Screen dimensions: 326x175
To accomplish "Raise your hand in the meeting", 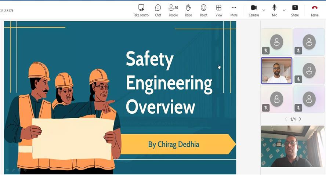I will (188, 10).
